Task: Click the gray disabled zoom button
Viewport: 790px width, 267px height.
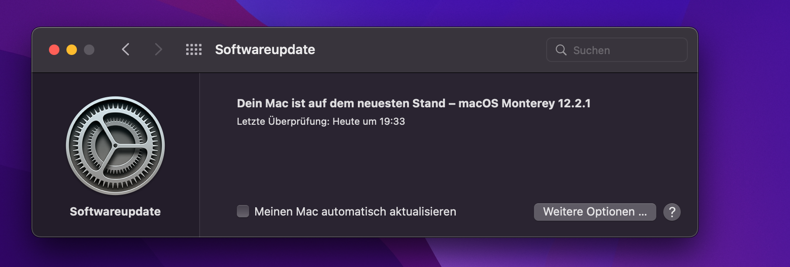Action: click(x=89, y=50)
